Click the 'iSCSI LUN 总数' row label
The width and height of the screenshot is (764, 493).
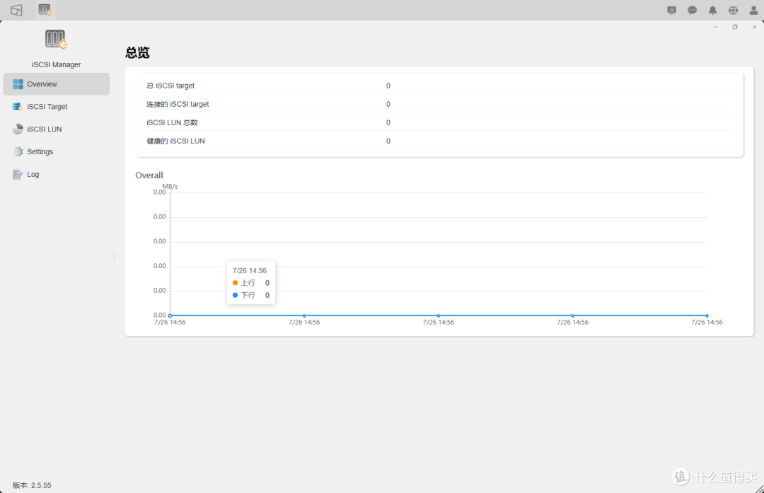coord(172,123)
